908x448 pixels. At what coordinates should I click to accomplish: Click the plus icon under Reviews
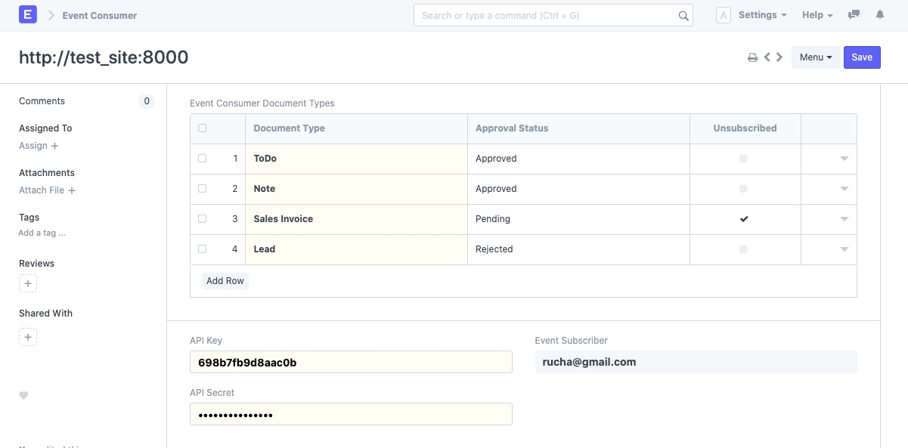[28, 284]
